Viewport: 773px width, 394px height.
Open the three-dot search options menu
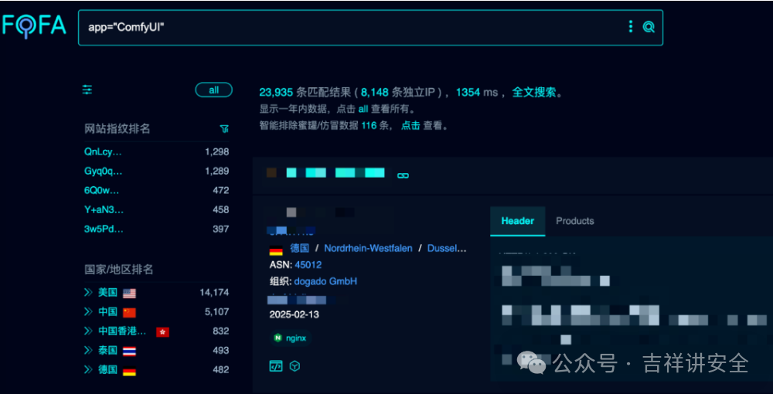(631, 26)
